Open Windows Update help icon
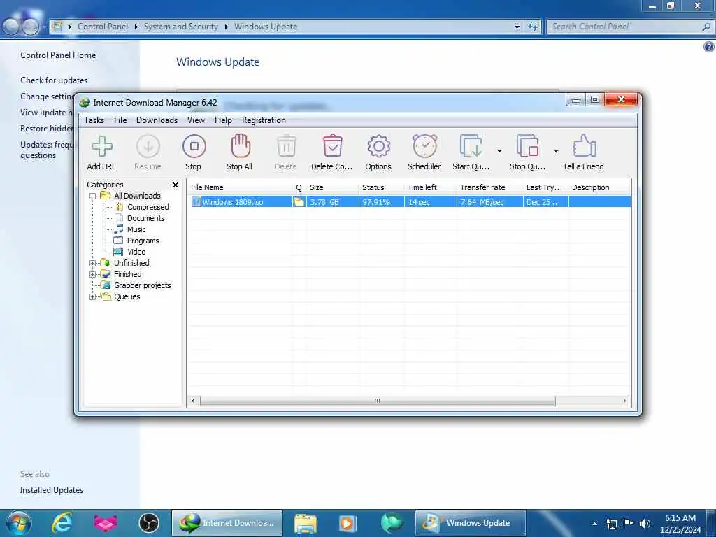The height and width of the screenshot is (537, 716). pos(709,47)
